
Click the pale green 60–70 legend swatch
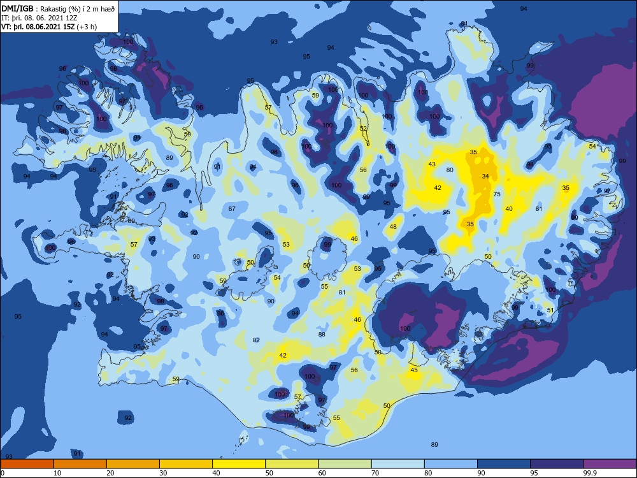coord(345,464)
